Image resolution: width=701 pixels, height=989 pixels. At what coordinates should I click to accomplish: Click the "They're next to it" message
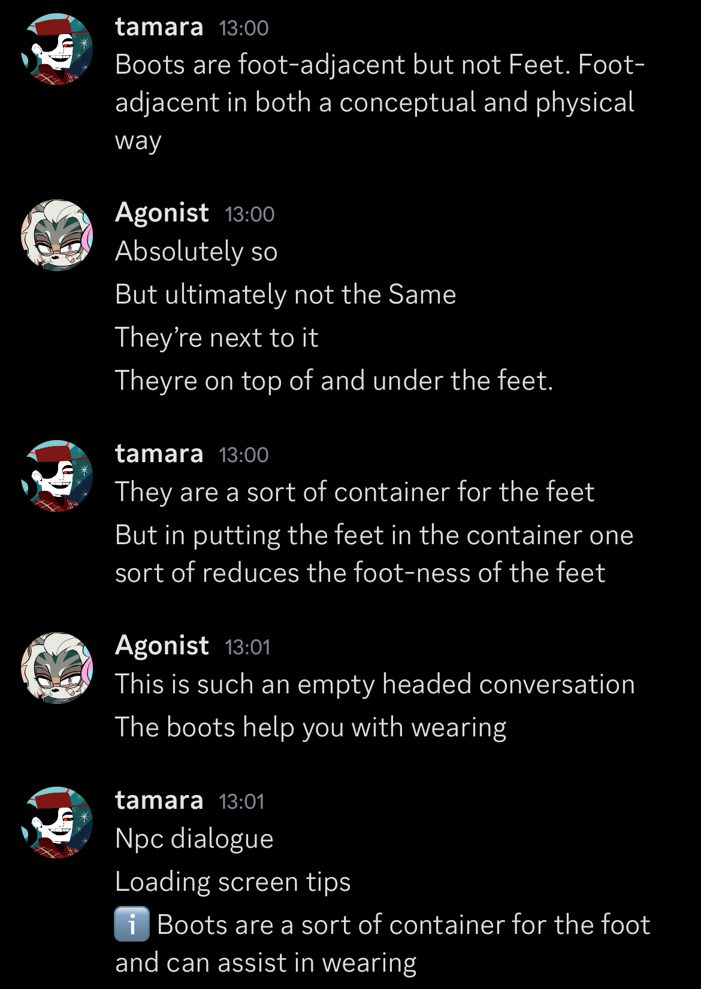tap(216, 338)
